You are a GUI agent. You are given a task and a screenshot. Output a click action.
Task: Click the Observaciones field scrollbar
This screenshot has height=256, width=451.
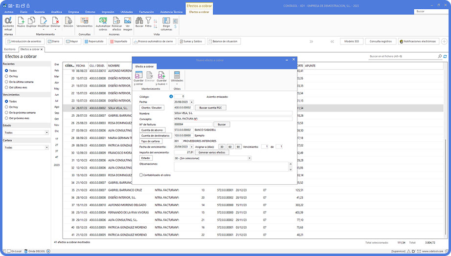coord(291,167)
